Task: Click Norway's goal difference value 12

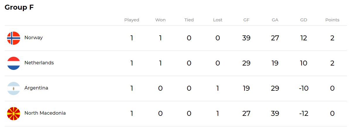Action: click(x=304, y=38)
